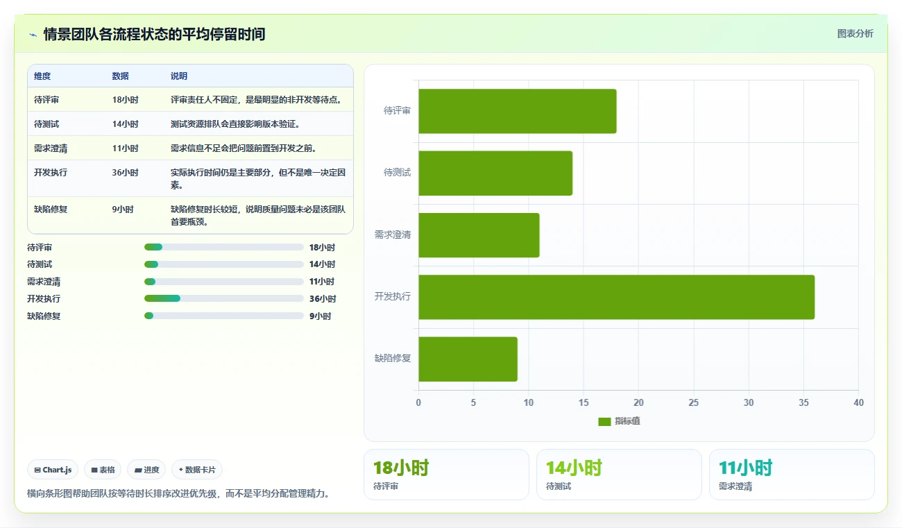Click the 开发执行 bar in the chart

(x=617, y=297)
